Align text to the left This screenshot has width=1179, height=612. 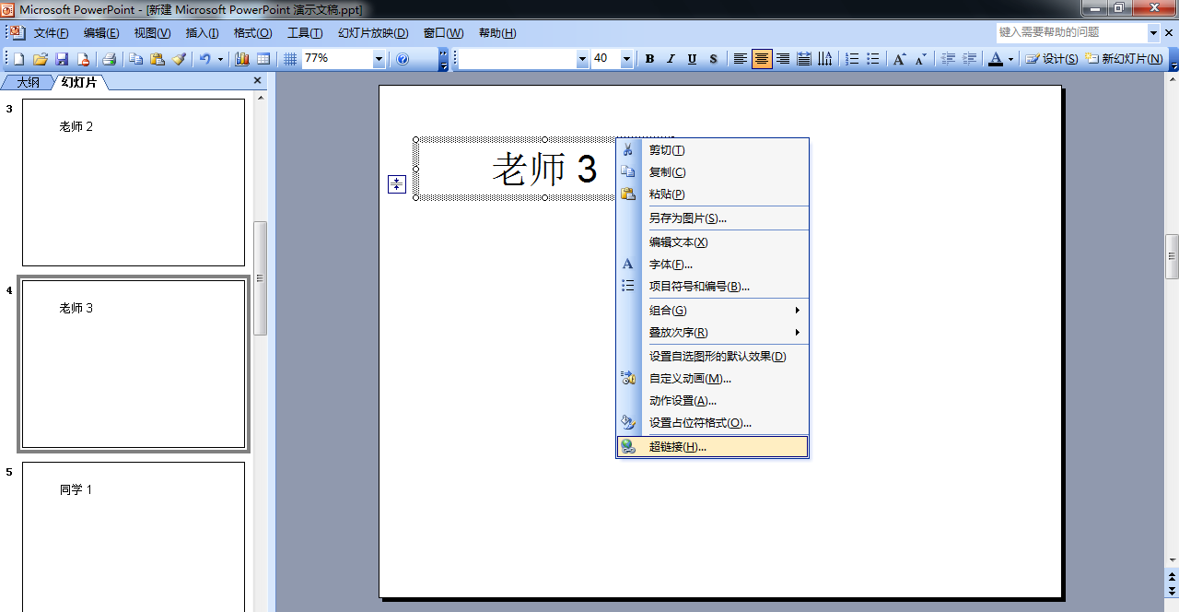coord(740,59)
